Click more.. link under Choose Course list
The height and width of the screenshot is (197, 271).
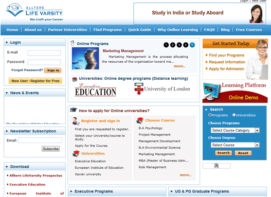(x=185, y=175)
